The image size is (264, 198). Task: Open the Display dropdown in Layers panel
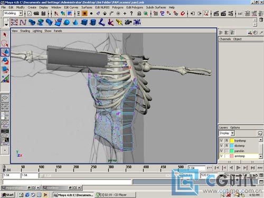pos(232,133)
